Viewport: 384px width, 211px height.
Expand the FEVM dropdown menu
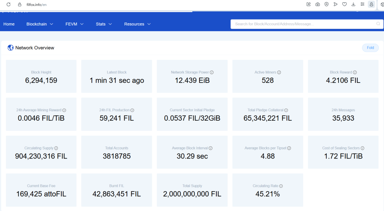click(x=75, y=24)
